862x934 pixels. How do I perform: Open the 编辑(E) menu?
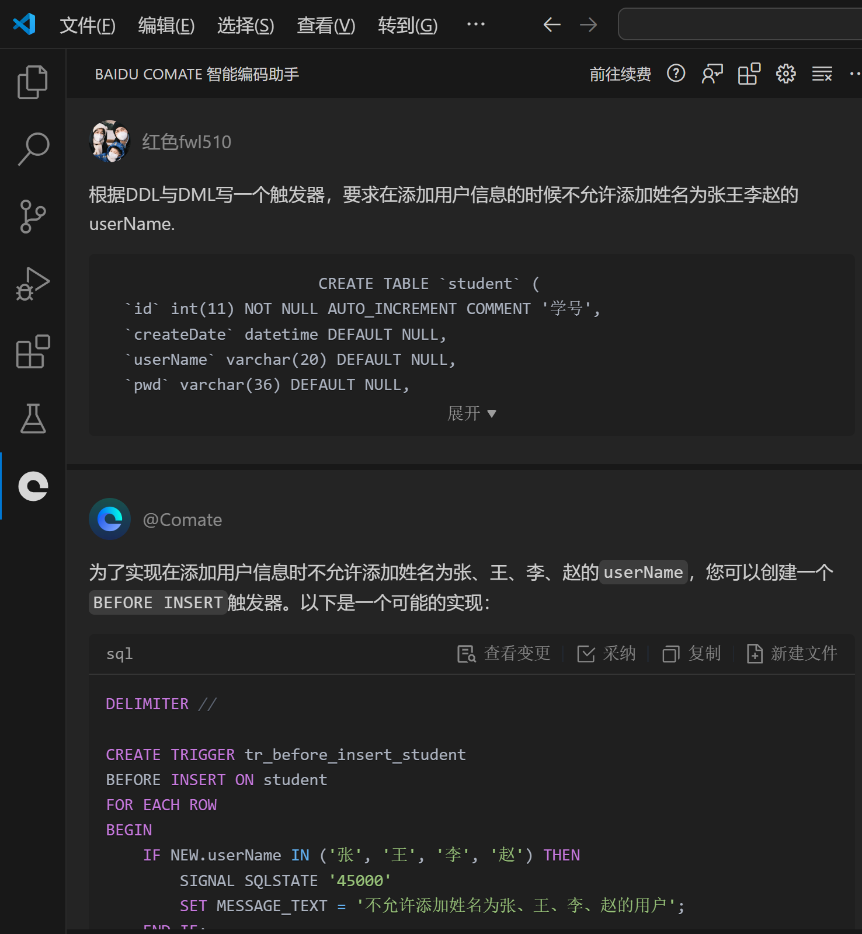coord(166,25)
